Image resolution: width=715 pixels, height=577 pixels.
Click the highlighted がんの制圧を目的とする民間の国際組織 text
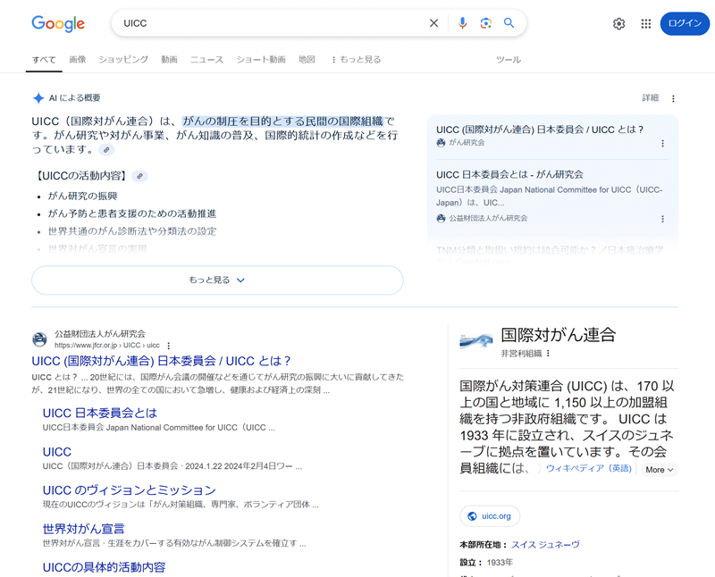click(x=282, y=121)
